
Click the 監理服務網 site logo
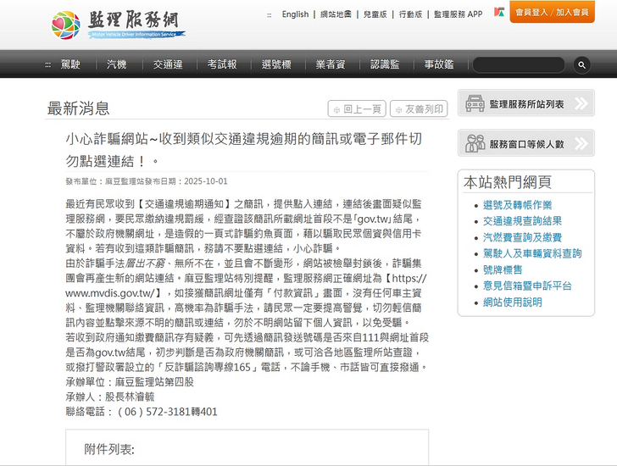[x=119, y=24]
